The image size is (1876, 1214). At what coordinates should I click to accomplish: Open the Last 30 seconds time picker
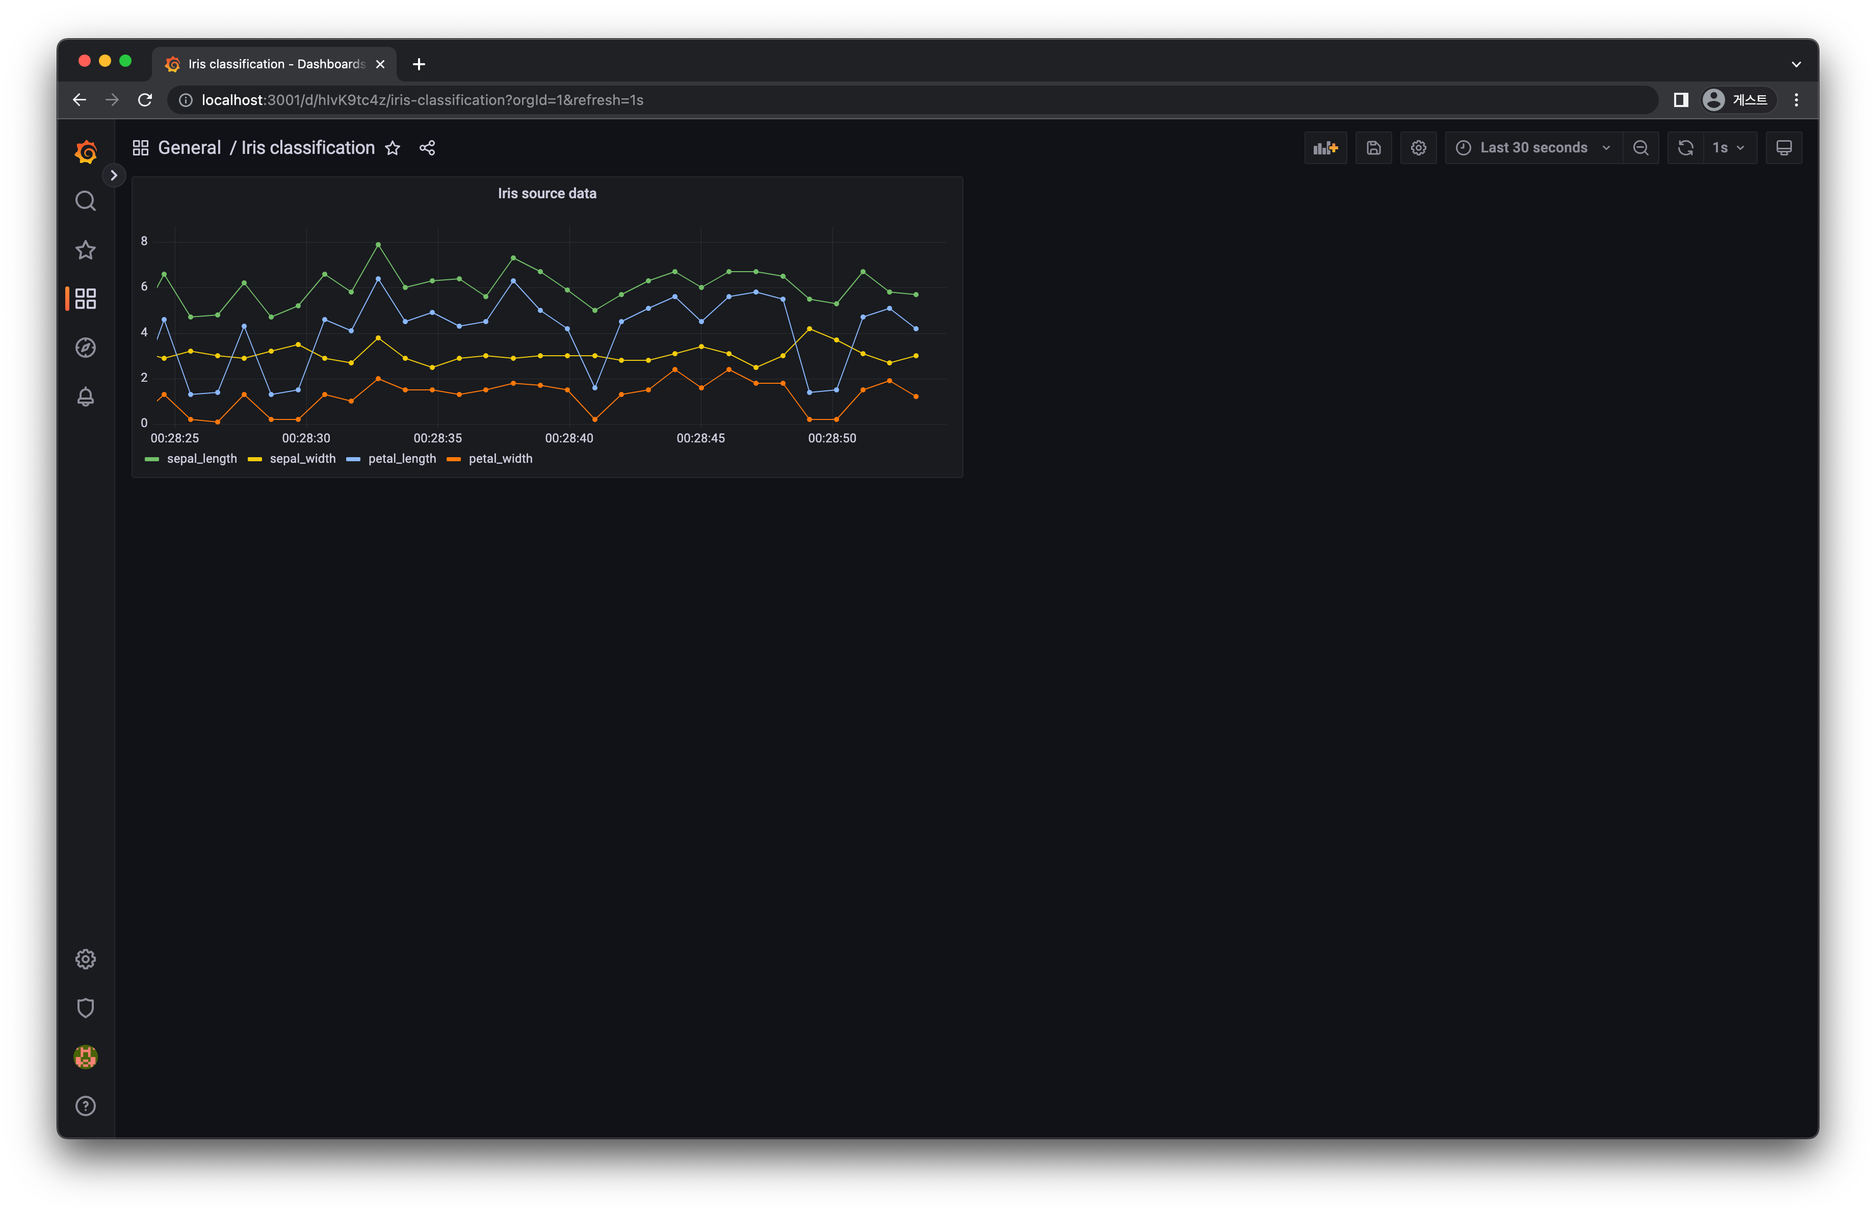click(x=1533, y=148)
